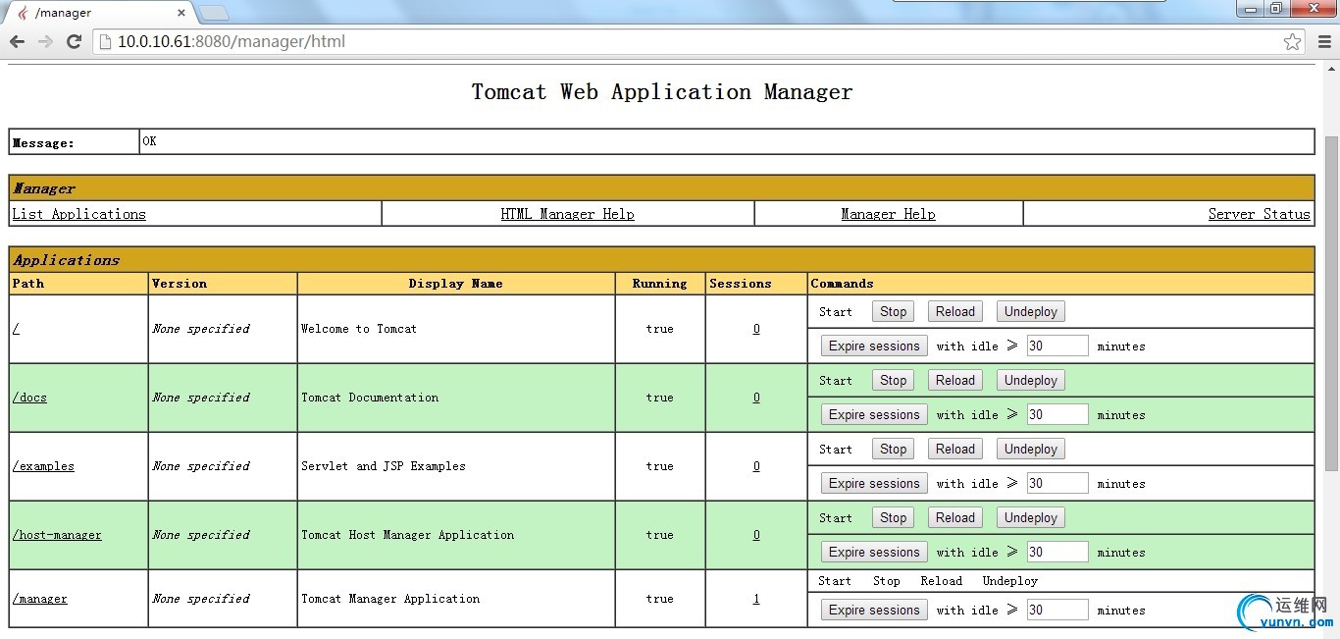View the 1 session of Tomcat Manager Application

tap(756, 599)
